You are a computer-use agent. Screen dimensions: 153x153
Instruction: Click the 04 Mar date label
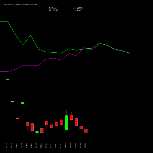pos(51,145)
